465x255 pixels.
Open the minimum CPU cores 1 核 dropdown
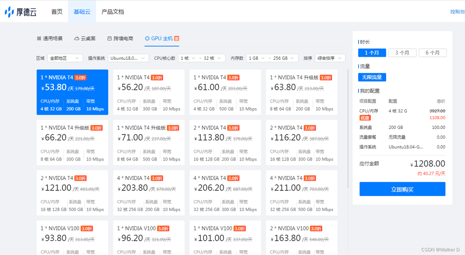(188, 58)
